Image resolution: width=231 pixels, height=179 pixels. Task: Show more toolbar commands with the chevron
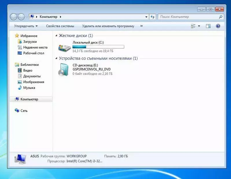click(x=141, y=26)
